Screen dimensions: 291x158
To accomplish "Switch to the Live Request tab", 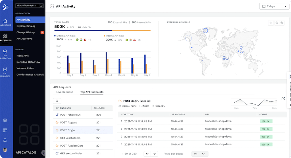I will 64,92.
